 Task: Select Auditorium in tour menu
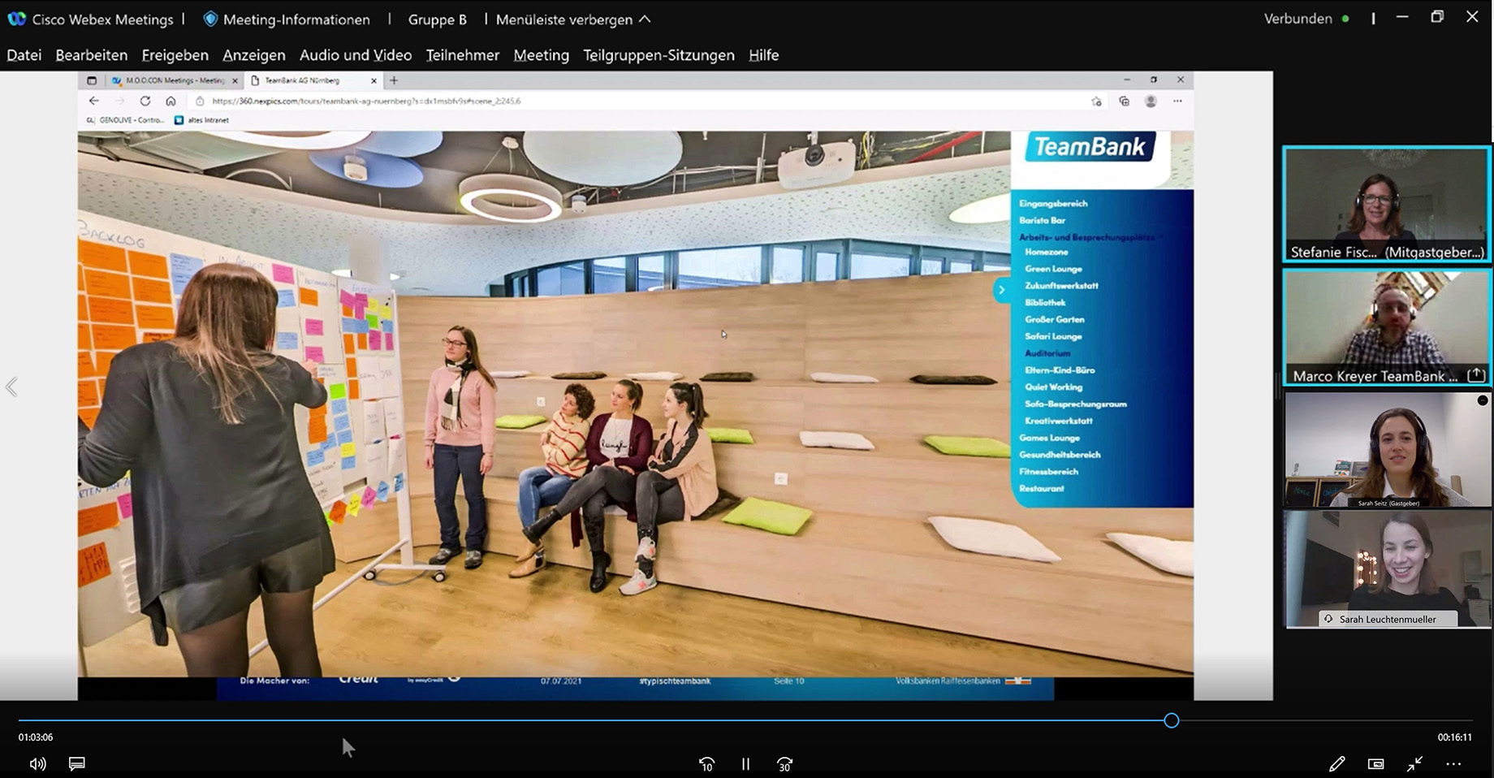click(1047, 353)
